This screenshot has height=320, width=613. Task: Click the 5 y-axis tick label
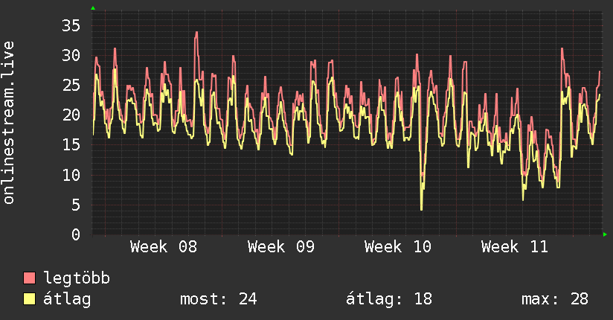coord(76,205)
